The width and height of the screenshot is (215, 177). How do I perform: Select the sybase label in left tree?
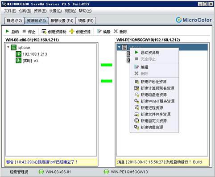(24, 48)
